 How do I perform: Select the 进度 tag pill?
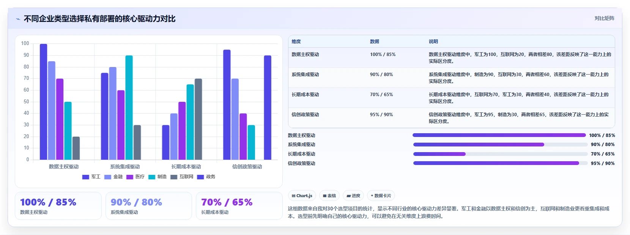[353, 196]
